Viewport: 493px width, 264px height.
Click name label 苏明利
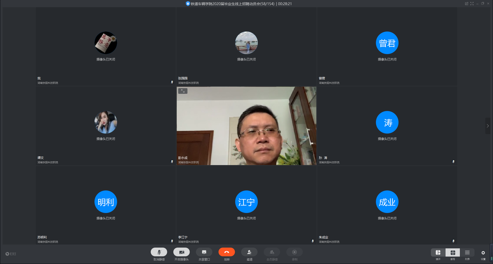click(x=42, y=237)
